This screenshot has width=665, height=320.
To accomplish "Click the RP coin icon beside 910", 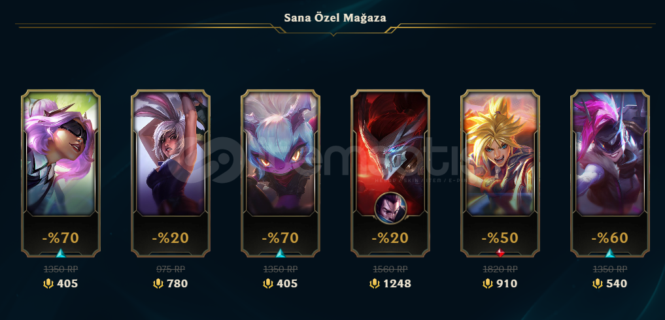I will click(x=488, y=283).
